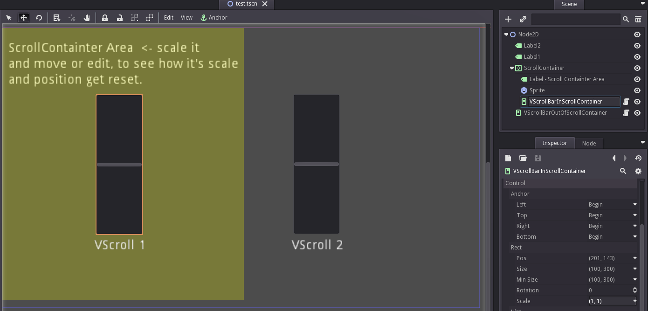
Task: Hide the Sprite node
Action: (637, 90)
